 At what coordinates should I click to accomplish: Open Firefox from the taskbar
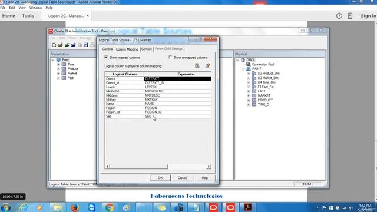tap(75, 207)
